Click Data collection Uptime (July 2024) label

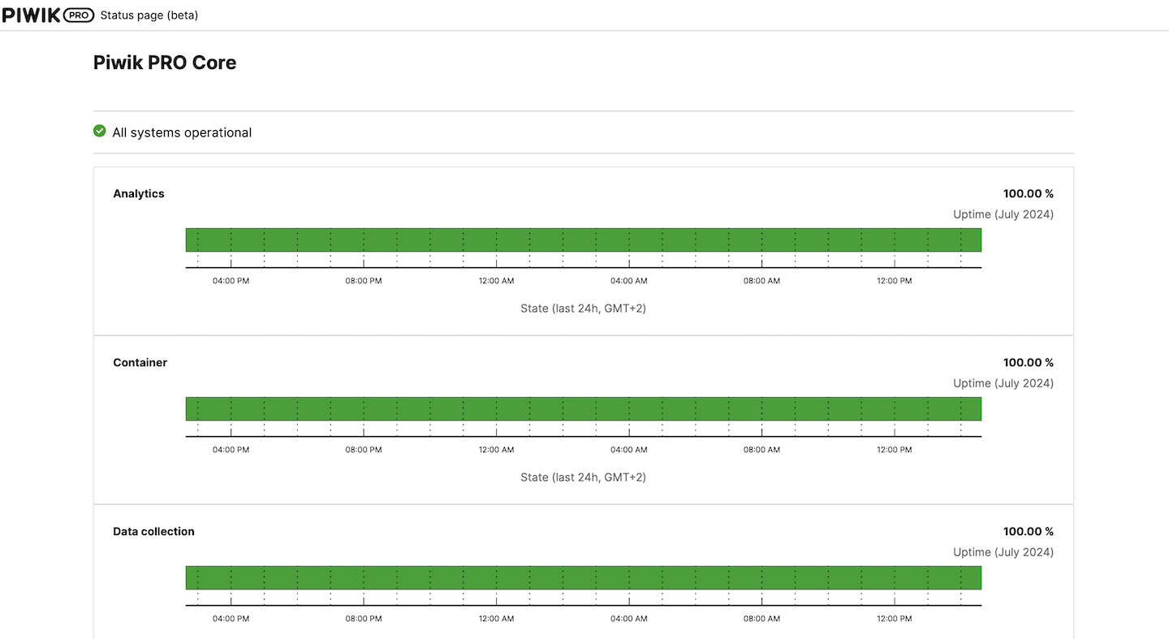pos(1003,552)
